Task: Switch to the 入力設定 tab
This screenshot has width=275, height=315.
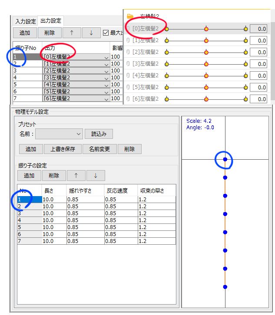Action: tap(25, 21)
